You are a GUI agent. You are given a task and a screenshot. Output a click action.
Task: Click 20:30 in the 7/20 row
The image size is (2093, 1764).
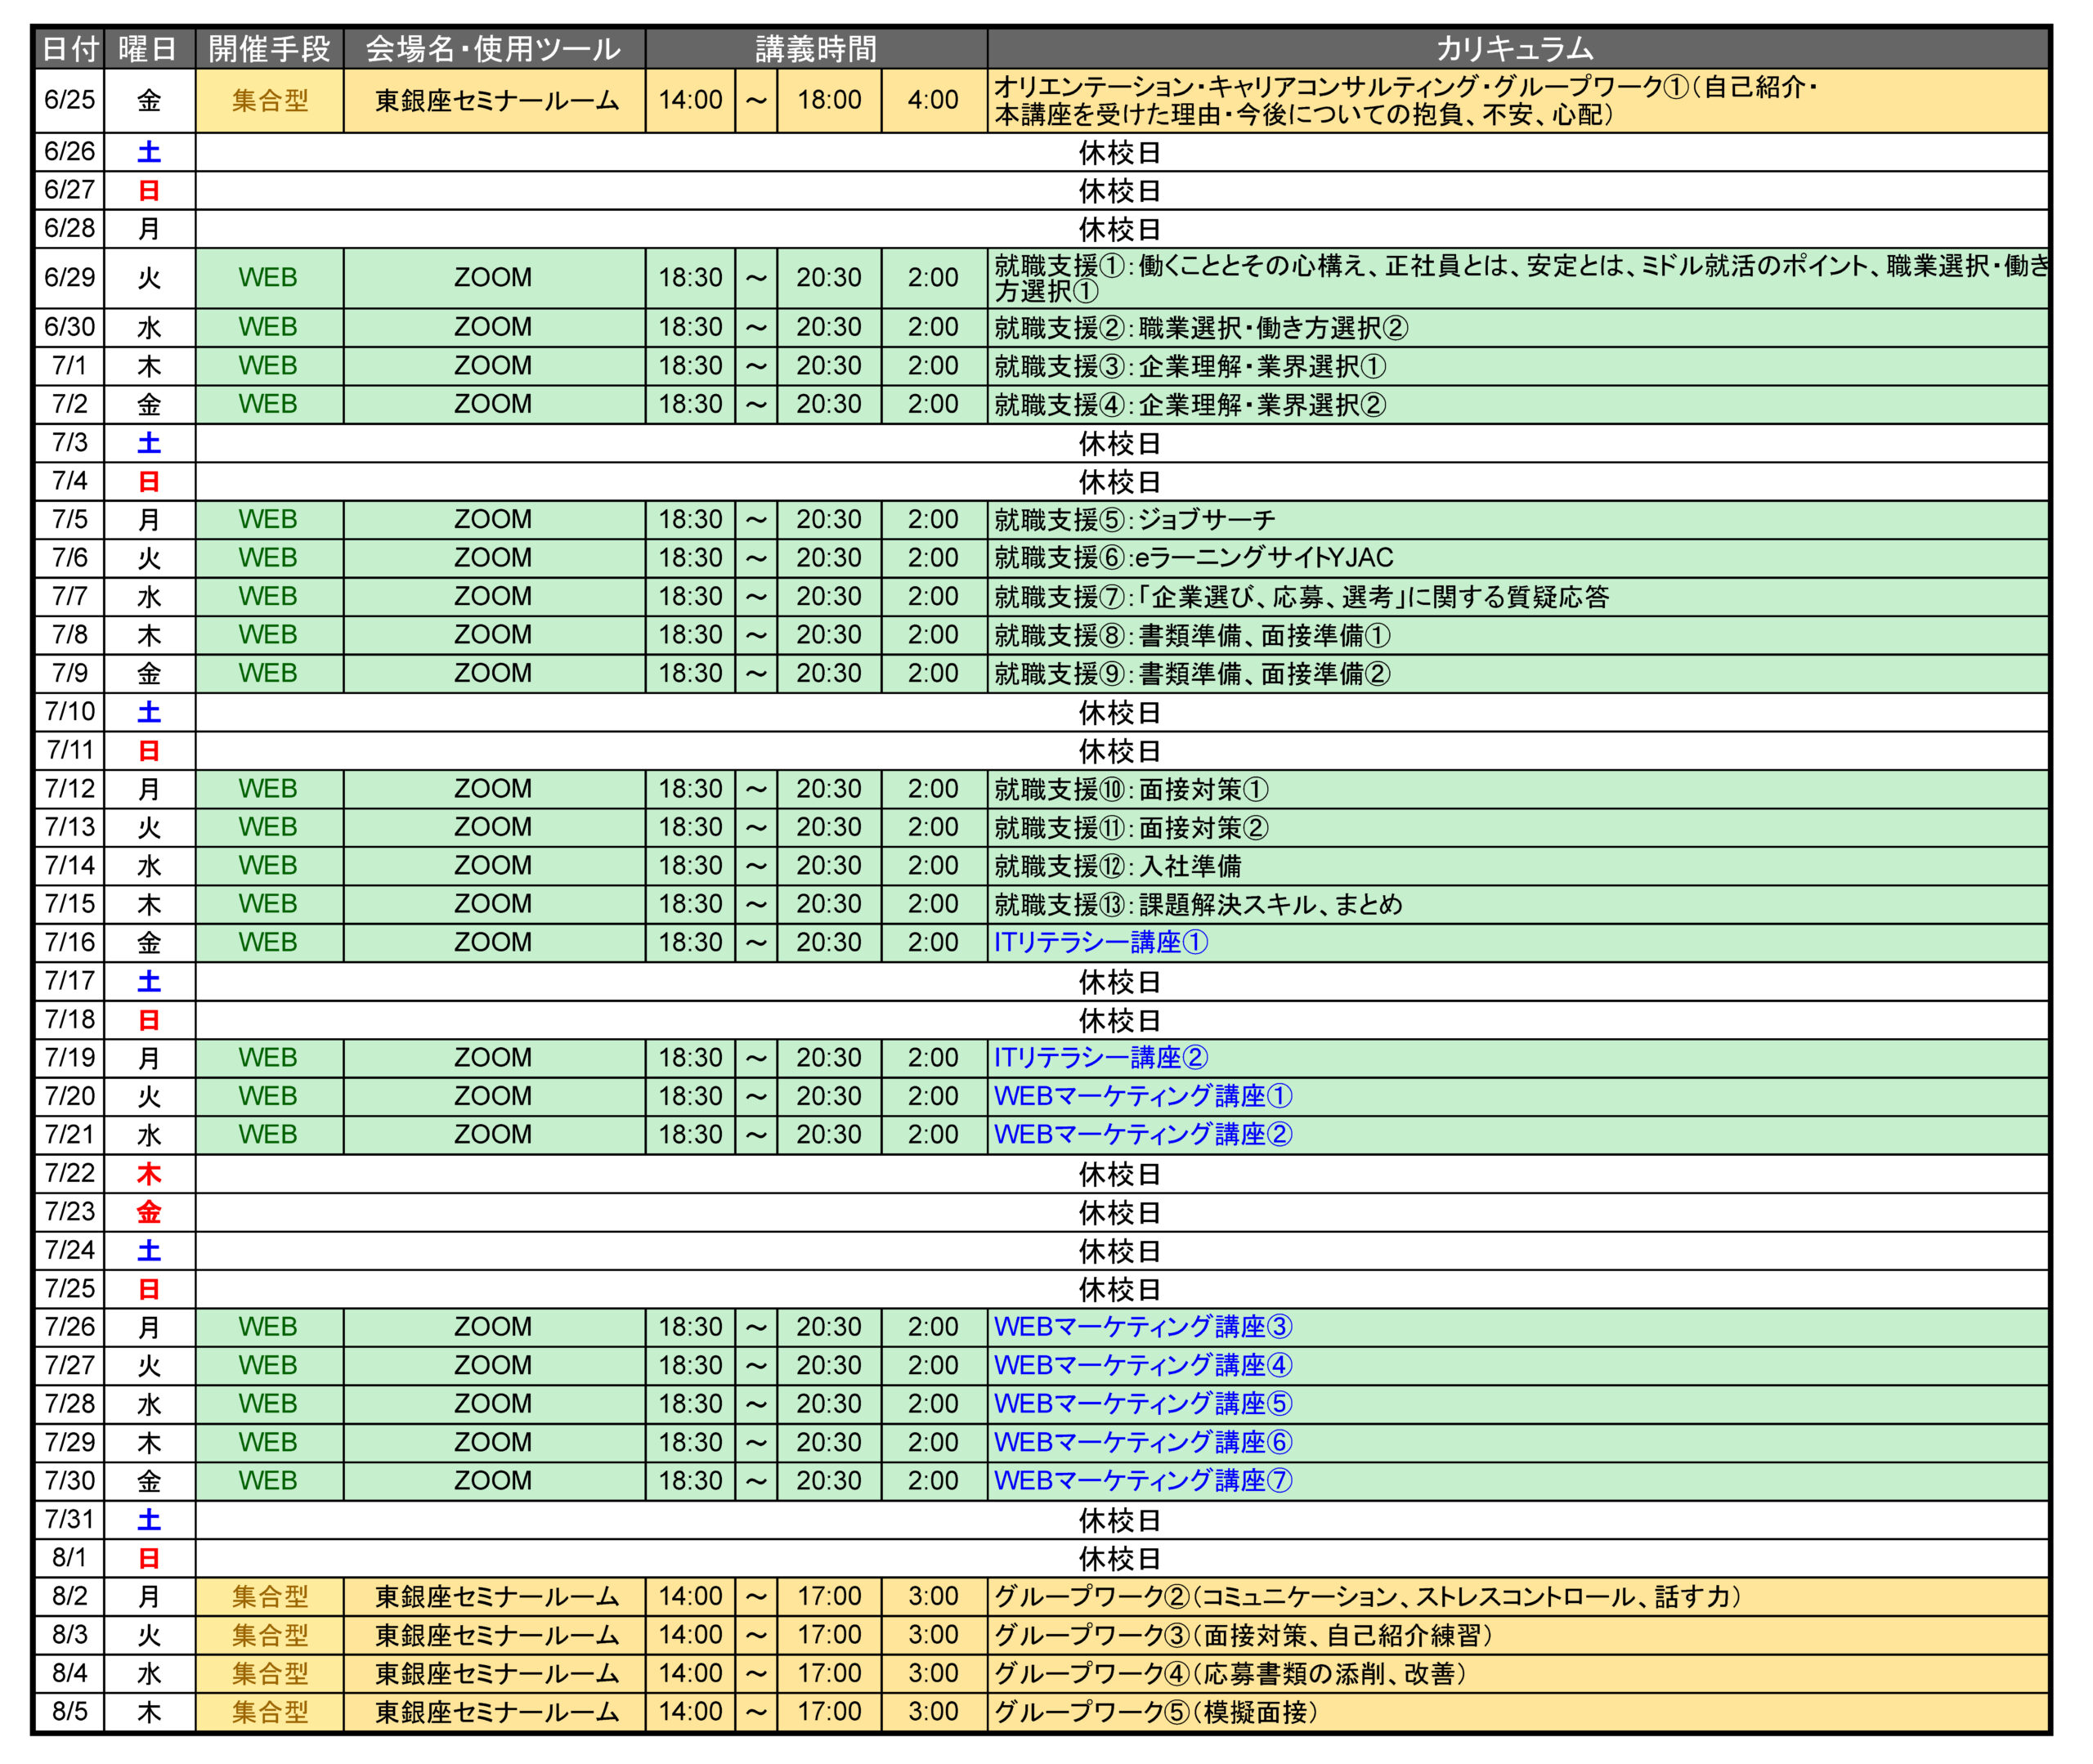tap(829, 1096)
